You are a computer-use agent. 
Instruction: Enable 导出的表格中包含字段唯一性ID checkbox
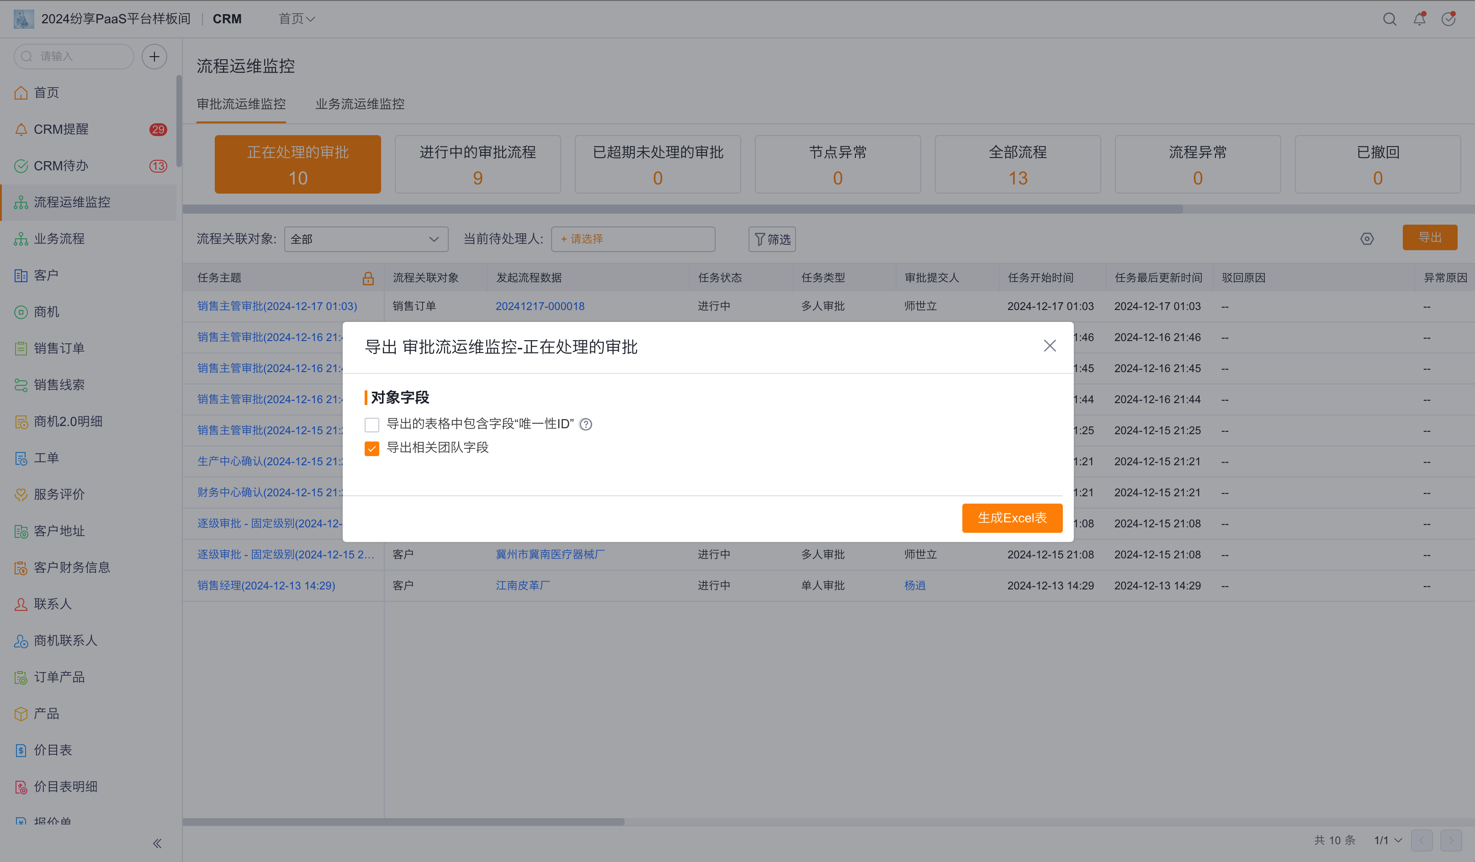[x=371, y=425]
